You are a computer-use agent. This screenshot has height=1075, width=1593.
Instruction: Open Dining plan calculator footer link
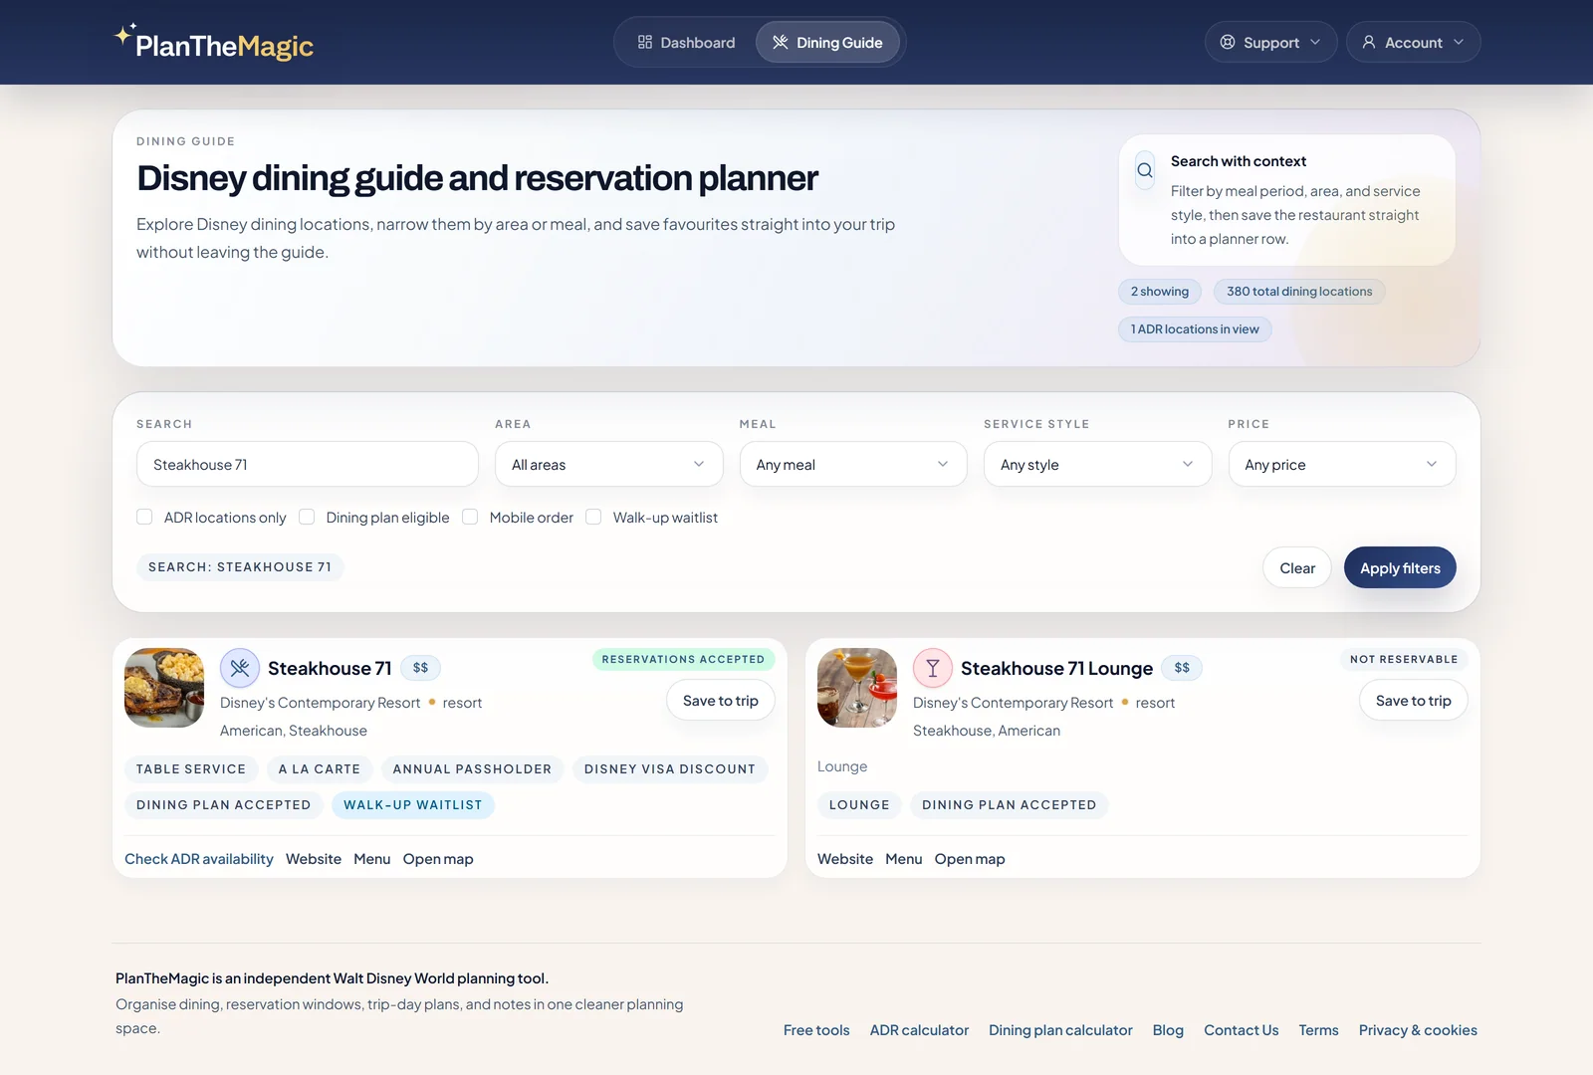[1060, 1030]
